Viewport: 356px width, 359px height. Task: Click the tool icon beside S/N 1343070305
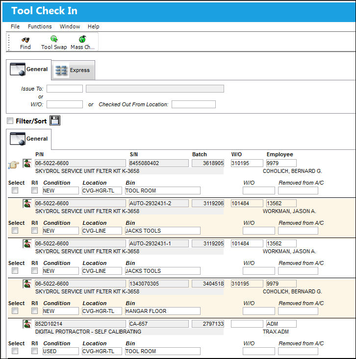(27, 284)
